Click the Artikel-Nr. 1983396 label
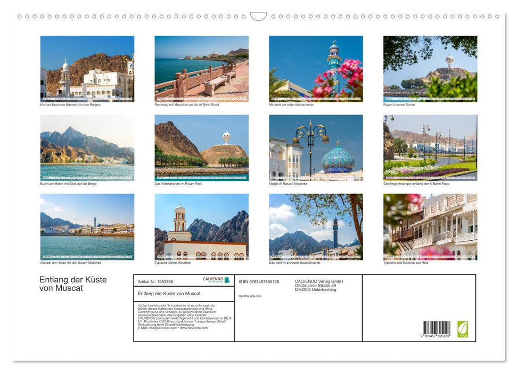 tap(155, 281)
